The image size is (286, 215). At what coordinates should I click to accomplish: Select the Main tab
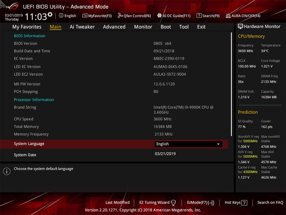pyautogui.click(x=56, y=27)
